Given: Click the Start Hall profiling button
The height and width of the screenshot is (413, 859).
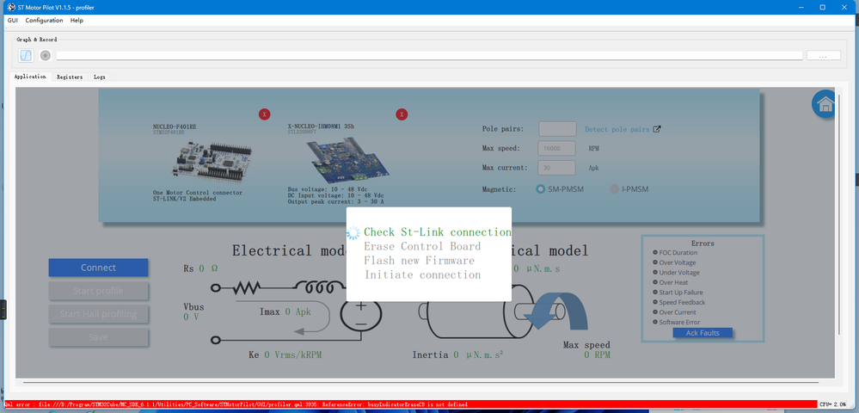Looking at the screenshot, I should (x=99, y=314).
